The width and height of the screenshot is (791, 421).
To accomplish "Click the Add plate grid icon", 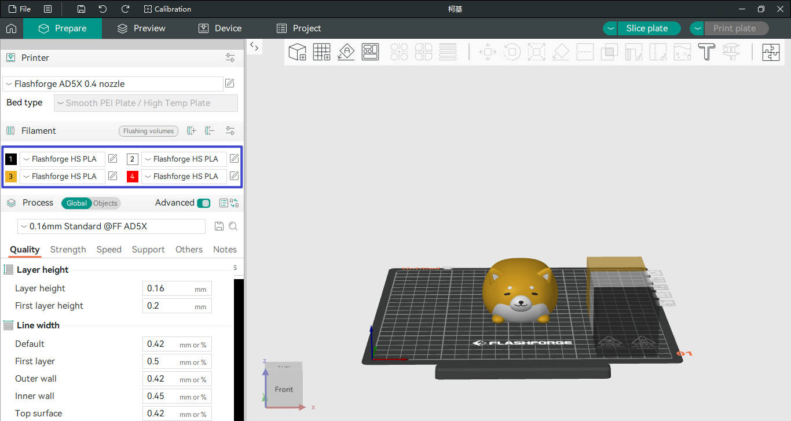I will [x=322, y=52].
